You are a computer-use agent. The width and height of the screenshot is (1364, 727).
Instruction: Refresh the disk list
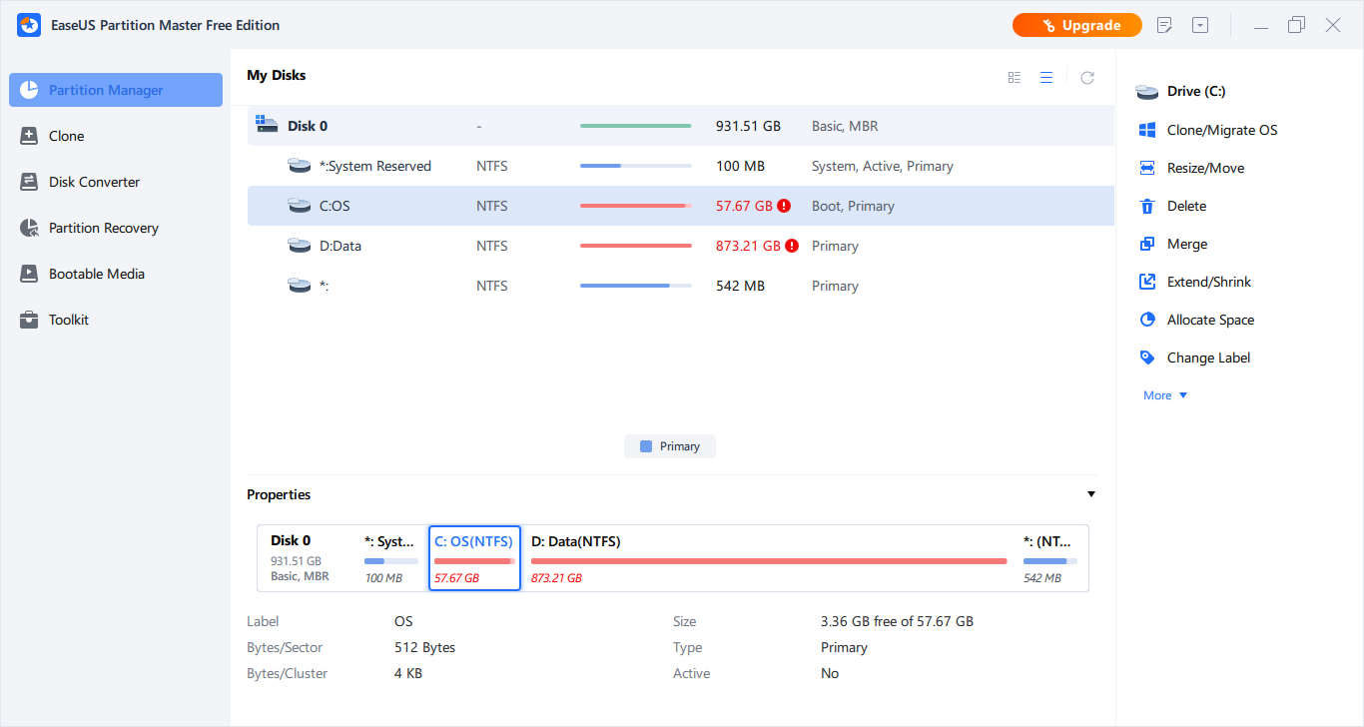click(x=1087, y=77)
